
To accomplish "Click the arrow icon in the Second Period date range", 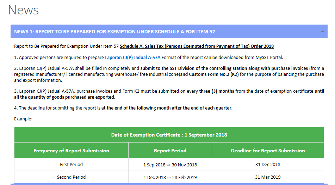I will (169, 178).
